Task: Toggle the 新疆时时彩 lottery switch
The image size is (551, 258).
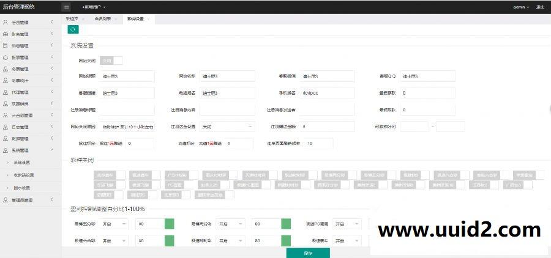Action: point(293,185)
